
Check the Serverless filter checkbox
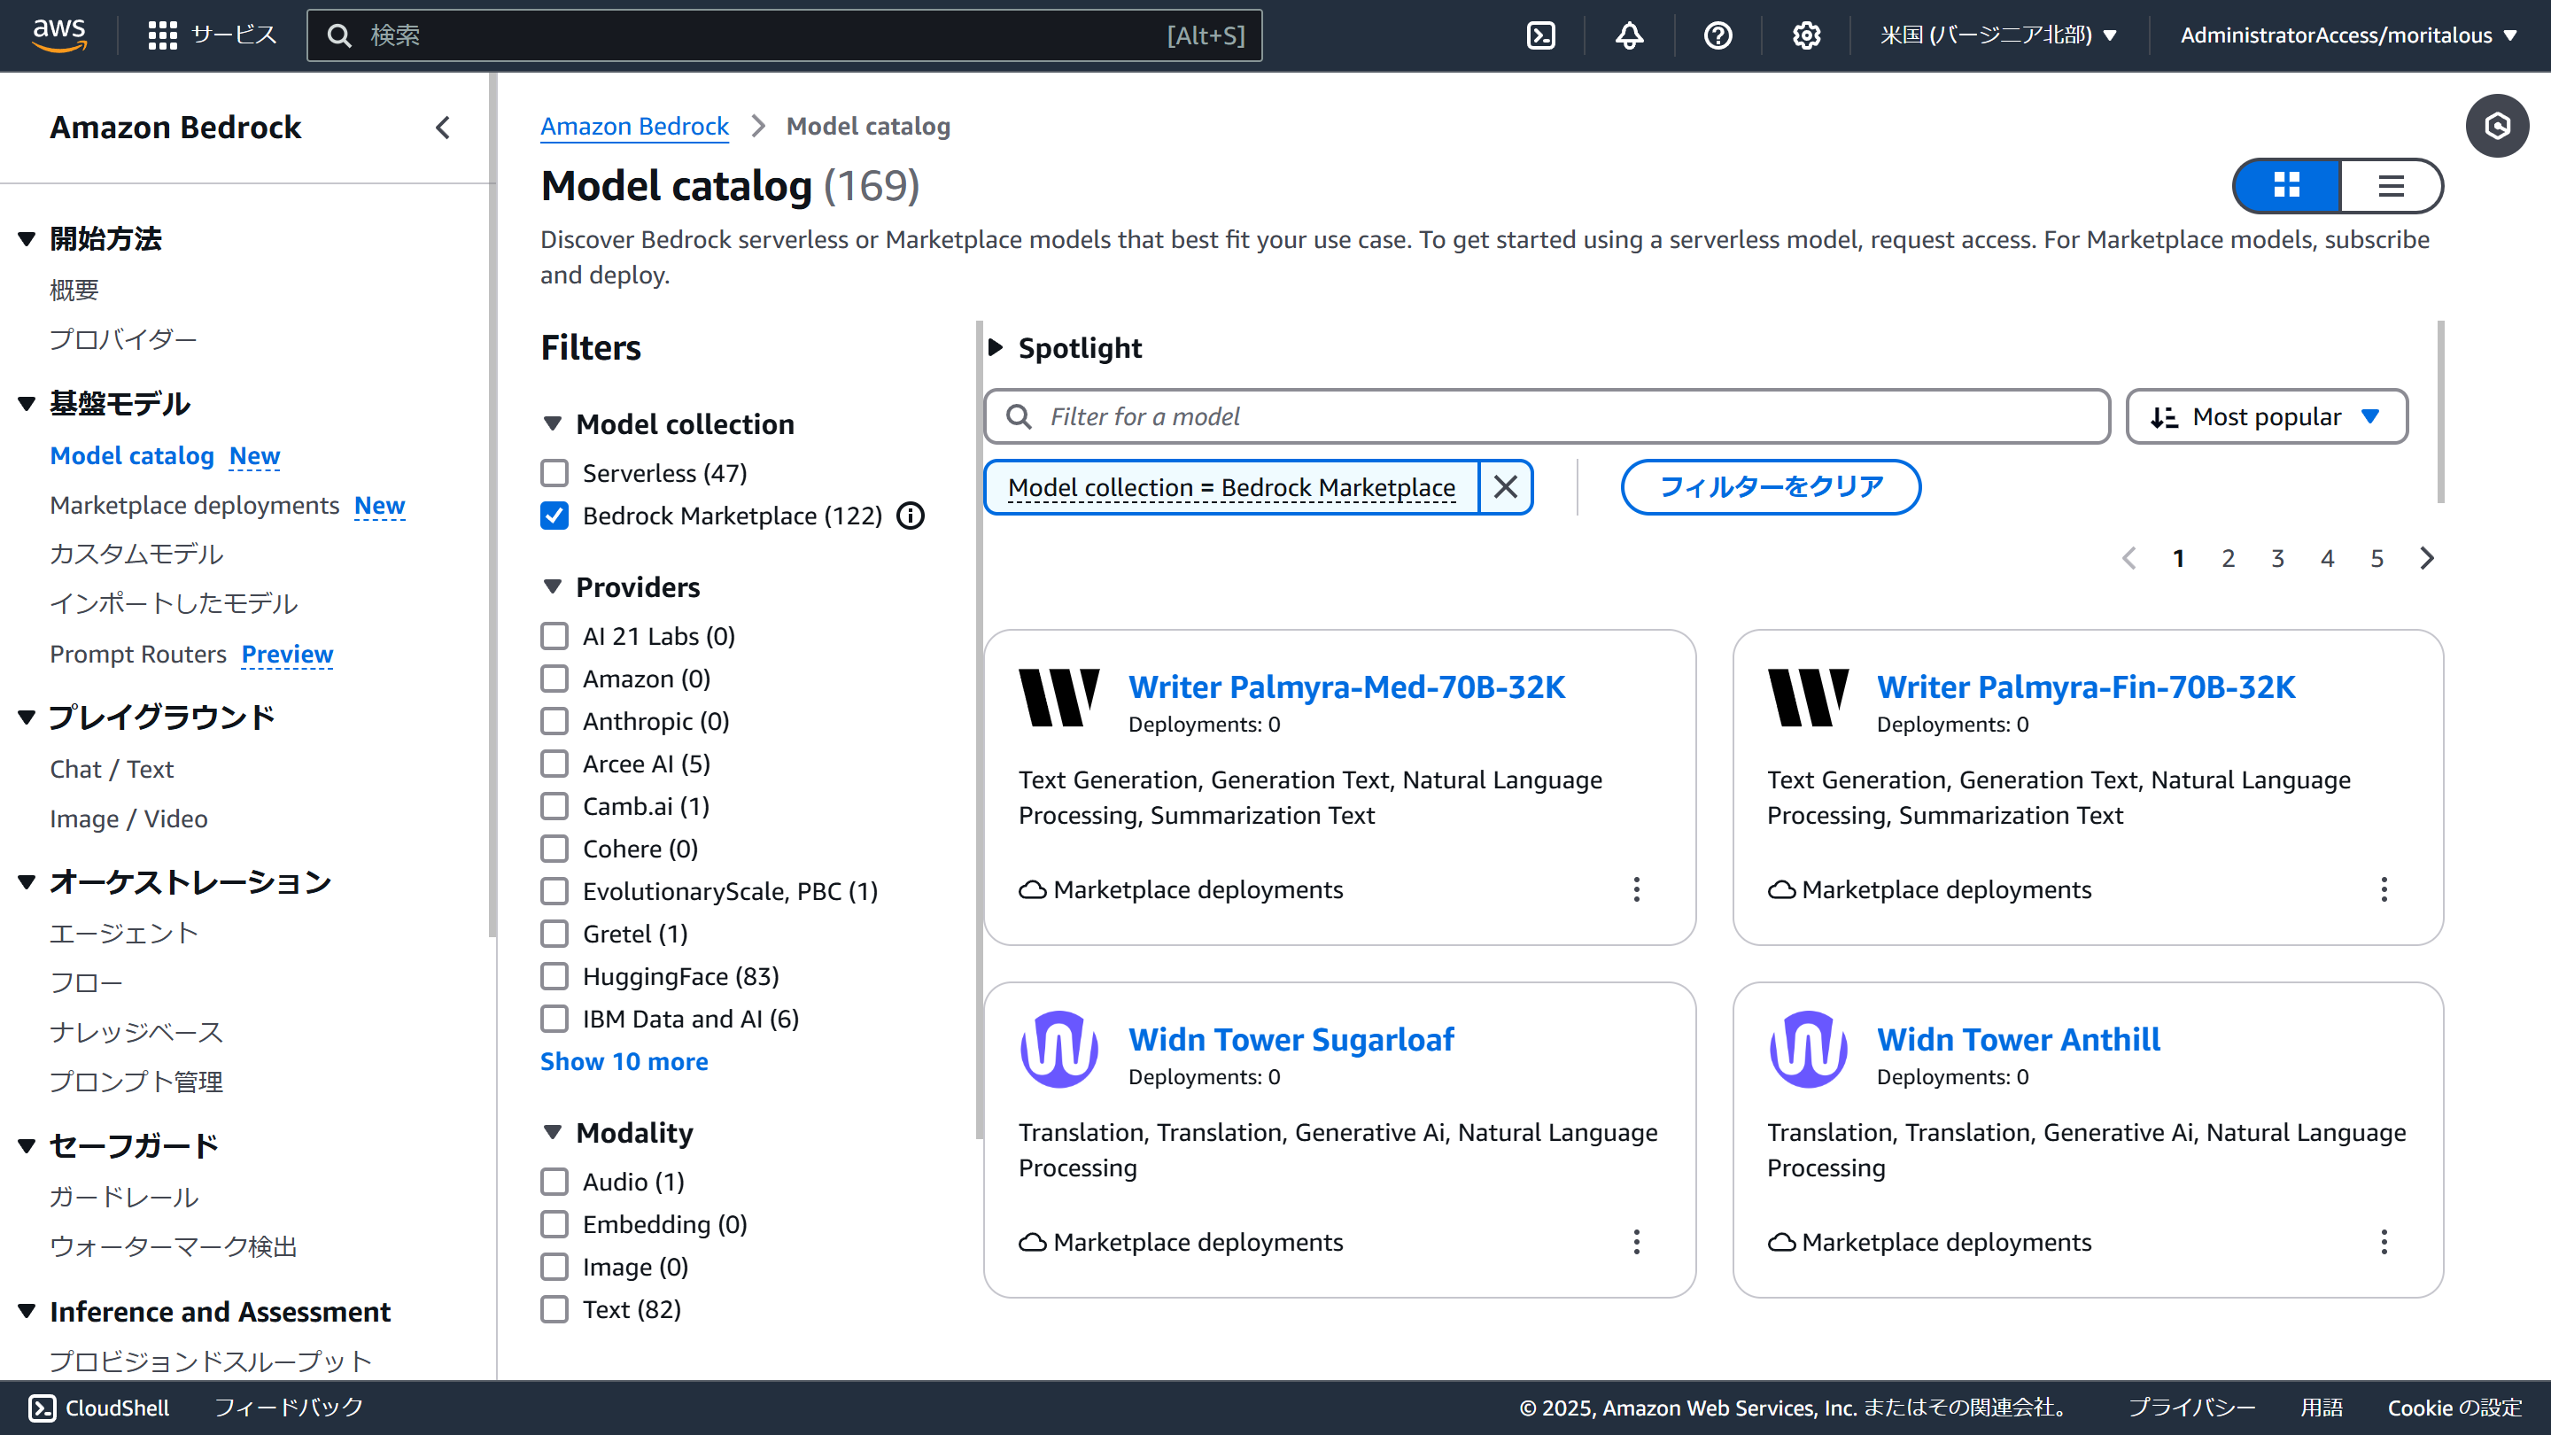point(554,473)
